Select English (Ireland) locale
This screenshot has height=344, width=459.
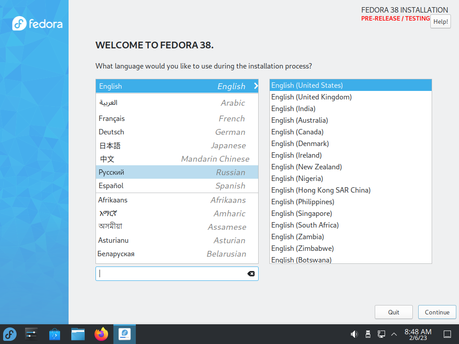[351, 155]
